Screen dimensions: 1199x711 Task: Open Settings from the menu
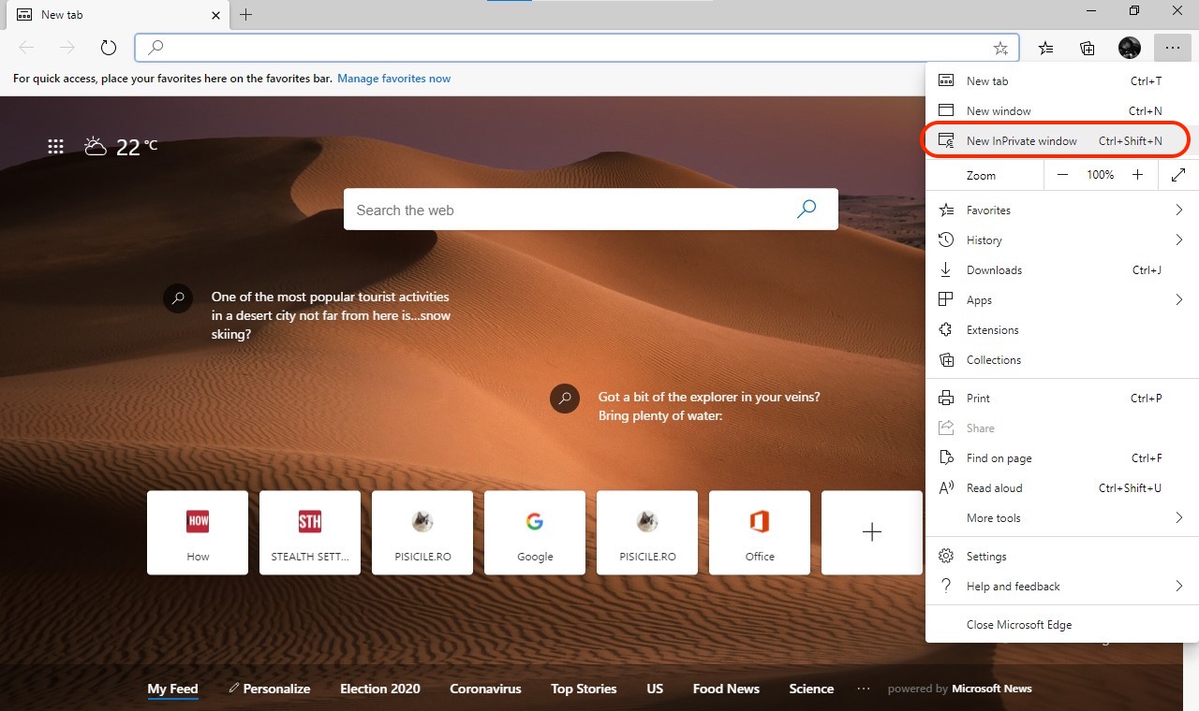(986, 557)
